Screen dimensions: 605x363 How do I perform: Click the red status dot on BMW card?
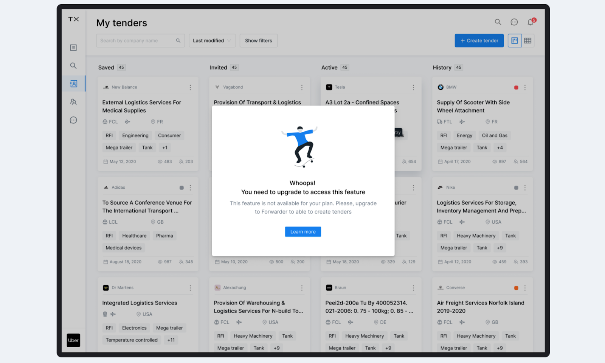click(x=516, y=88)
